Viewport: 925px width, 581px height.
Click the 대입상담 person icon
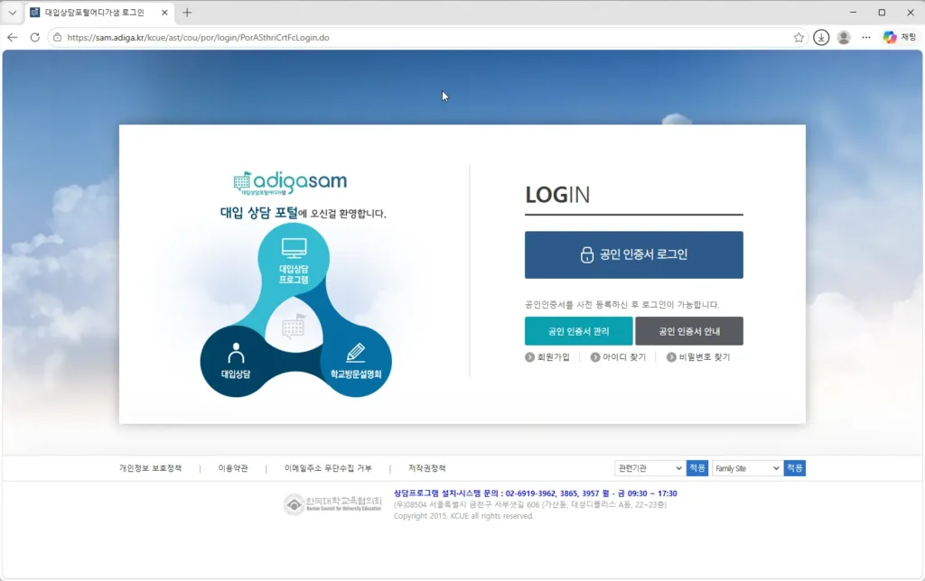point(236,354)
